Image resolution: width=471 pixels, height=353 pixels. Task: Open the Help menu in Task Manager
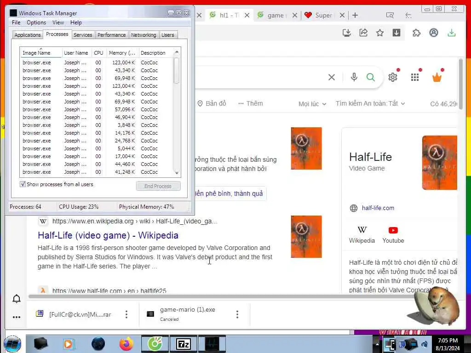(76, 23)
